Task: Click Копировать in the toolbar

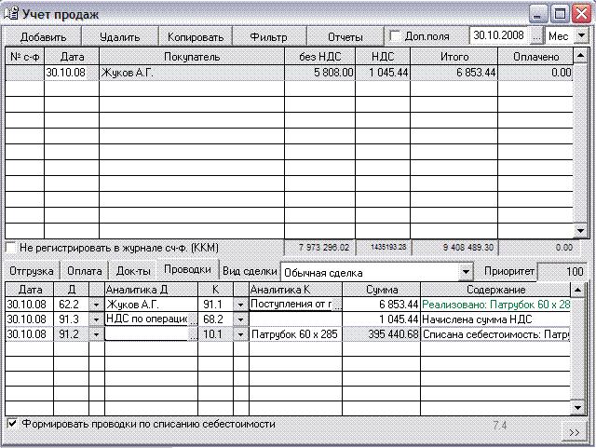Action: (196, 37)
